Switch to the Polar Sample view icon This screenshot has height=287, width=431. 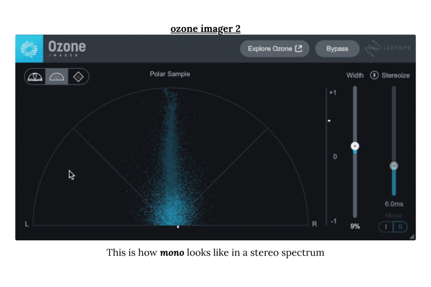(x=56, y=76)
